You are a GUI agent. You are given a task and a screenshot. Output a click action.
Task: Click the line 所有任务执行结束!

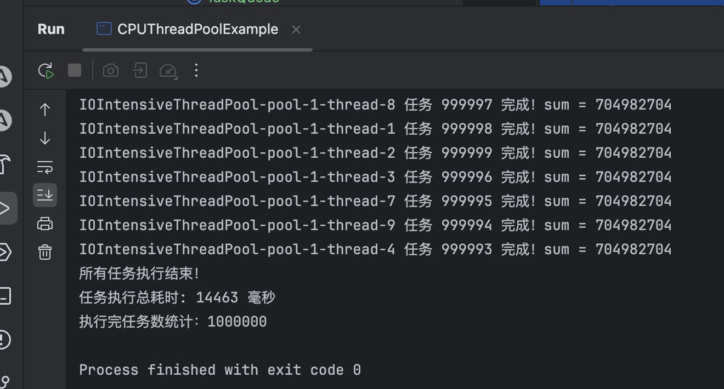(139, 273)
